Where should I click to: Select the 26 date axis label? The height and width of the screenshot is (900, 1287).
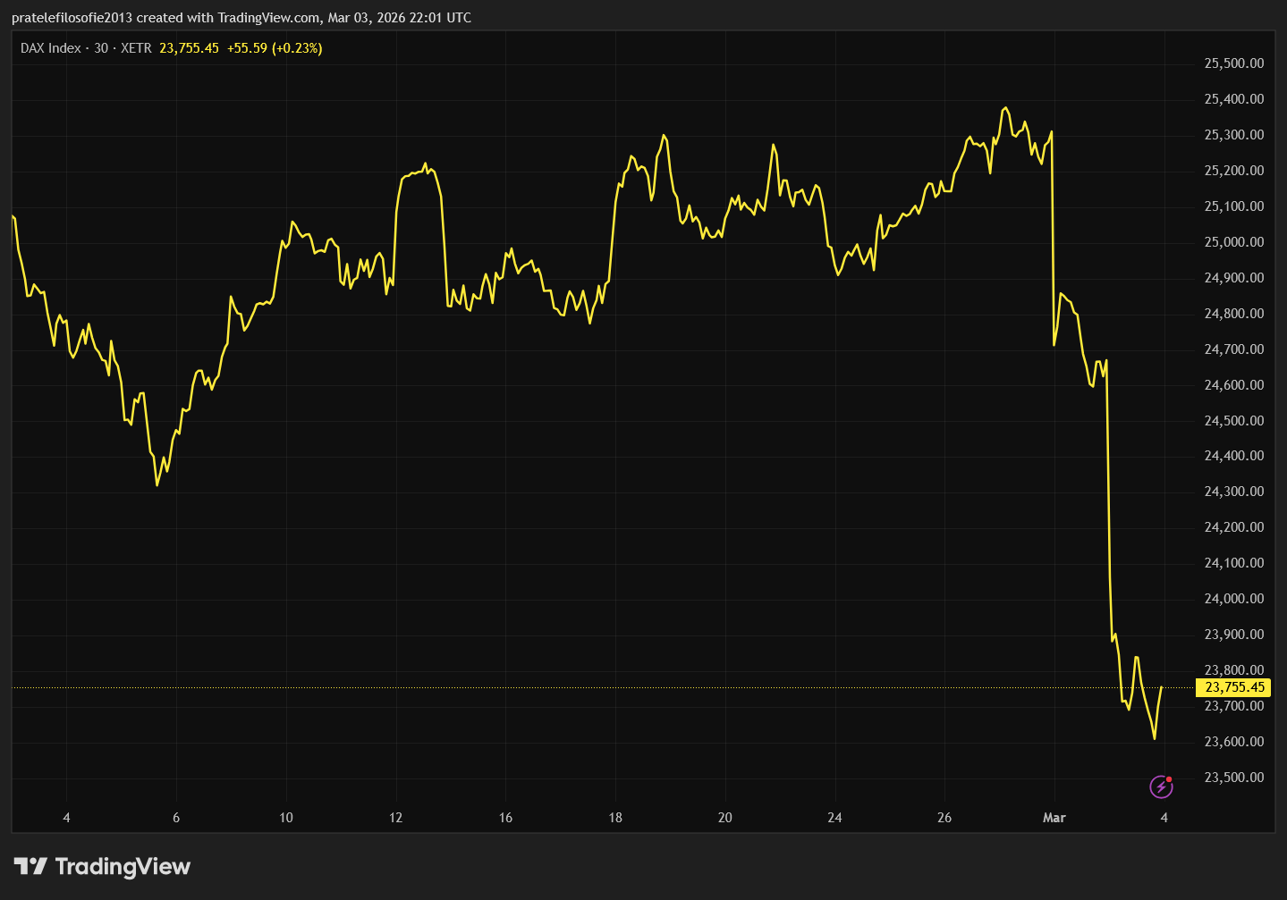(x=944, y=818)
